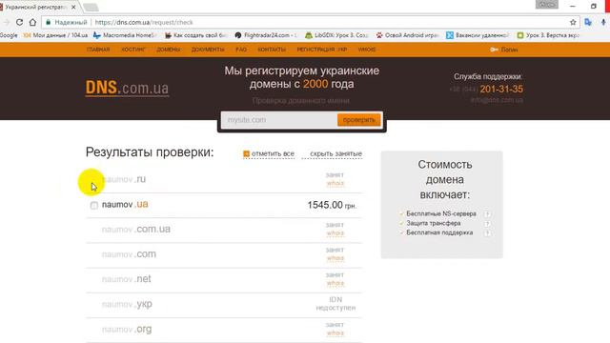Show help for Защита трансфера
The width and height of the screenshot is (610, 343).
(x=487, y=223)
